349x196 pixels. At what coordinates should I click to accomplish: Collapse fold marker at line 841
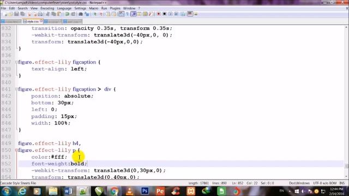pos(16,89)
